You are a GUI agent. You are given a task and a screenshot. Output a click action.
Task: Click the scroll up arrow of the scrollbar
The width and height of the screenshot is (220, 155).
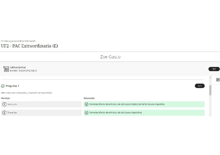point(210,78)
